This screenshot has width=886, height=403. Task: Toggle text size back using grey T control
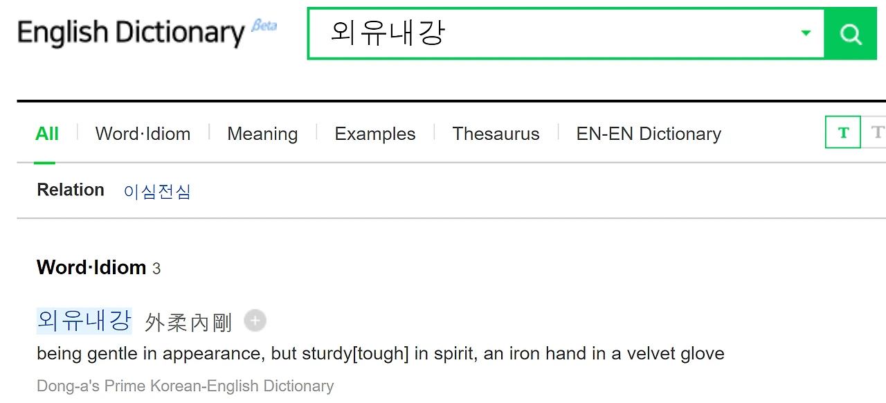point(878,132)
